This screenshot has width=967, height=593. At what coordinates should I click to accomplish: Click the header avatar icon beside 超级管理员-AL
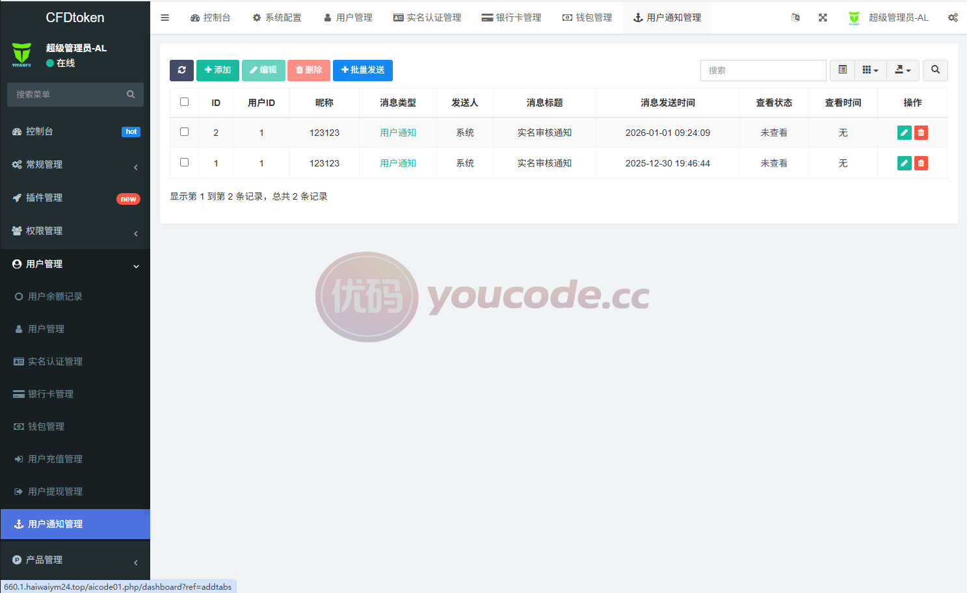854,18
